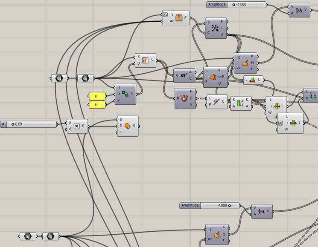318x247 pixels.
Task: Select the Offset Surface (S, D, T) component
Action: (128, 126)
